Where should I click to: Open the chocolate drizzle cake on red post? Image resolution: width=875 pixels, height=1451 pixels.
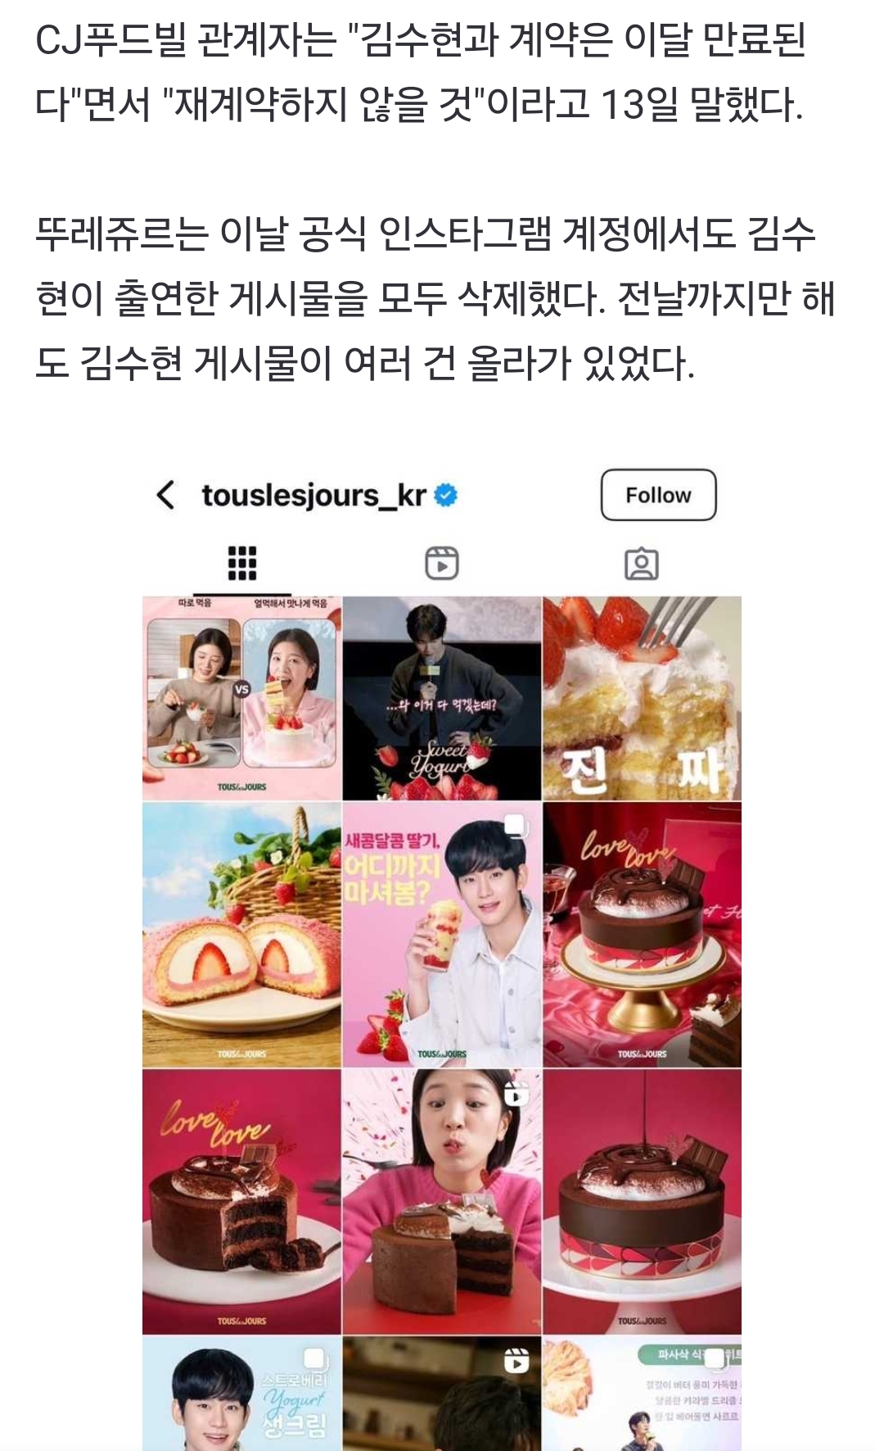pos(643,1202)
